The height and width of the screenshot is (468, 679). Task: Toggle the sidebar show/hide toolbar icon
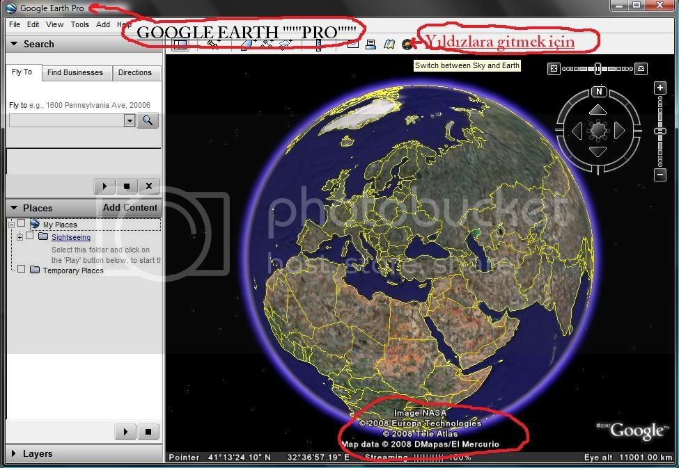[x=180, y=45]
